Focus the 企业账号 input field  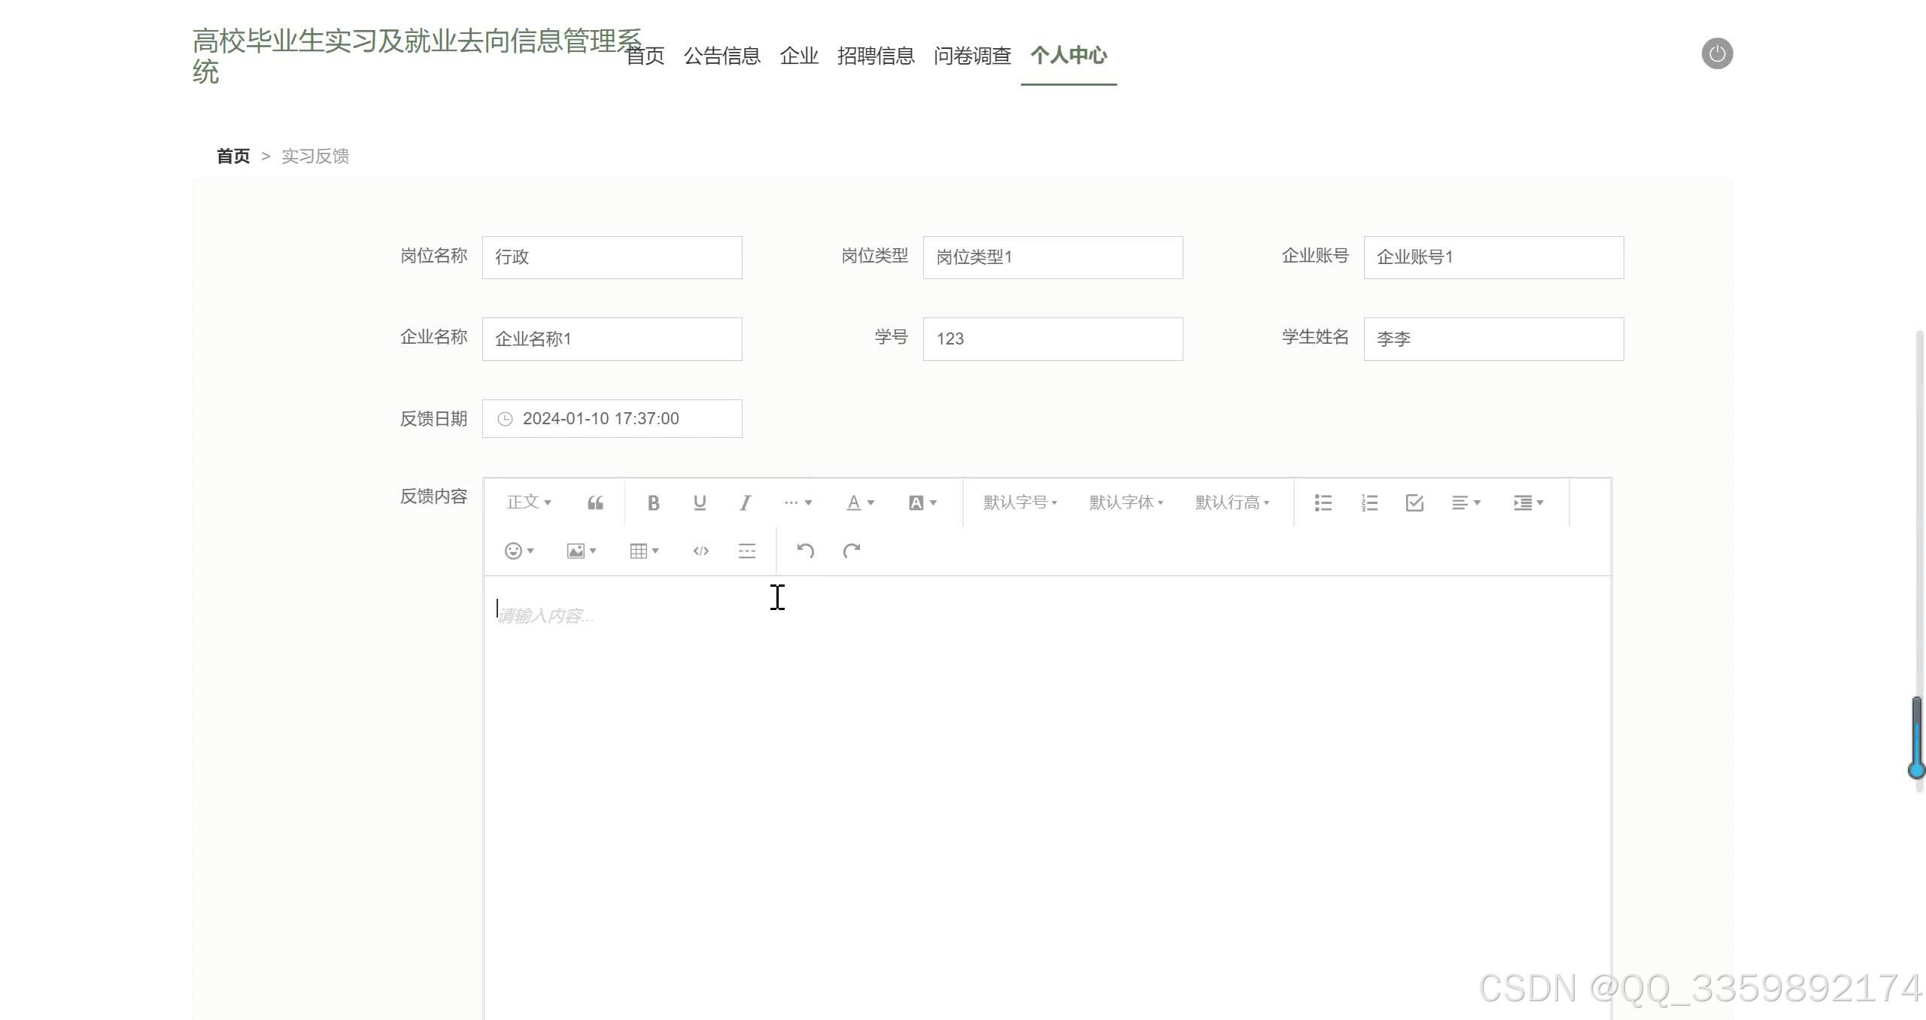click(x=1493, y=257)
